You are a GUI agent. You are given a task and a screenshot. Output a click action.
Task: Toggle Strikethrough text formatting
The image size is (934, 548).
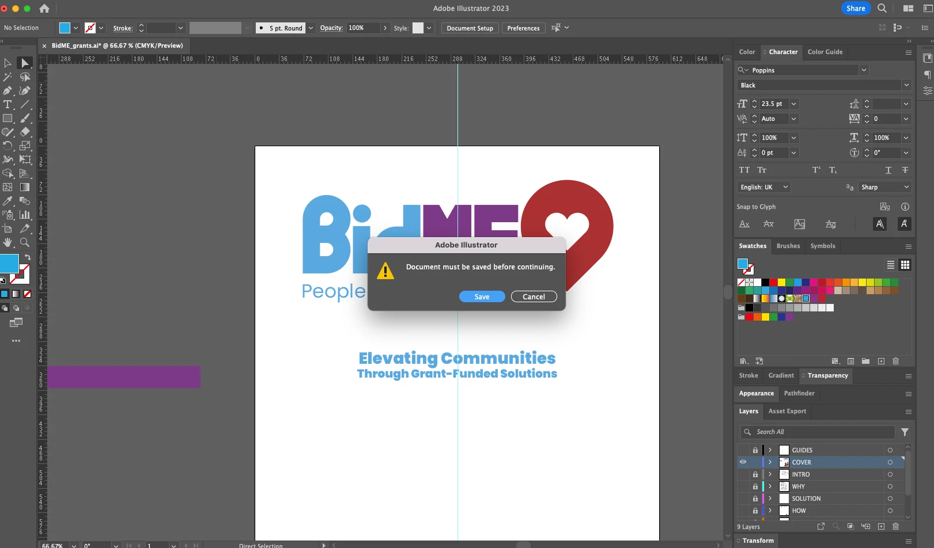tap(905, 170)
